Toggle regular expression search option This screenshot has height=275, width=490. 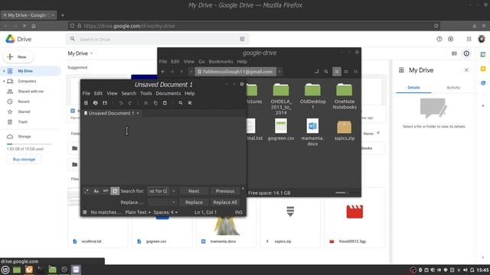tap(87, 191)
